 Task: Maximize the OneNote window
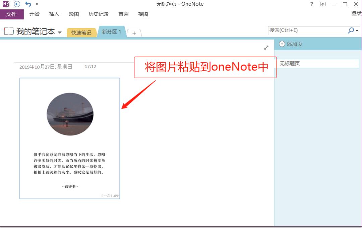pyautogui.click(x=345, y=4)
